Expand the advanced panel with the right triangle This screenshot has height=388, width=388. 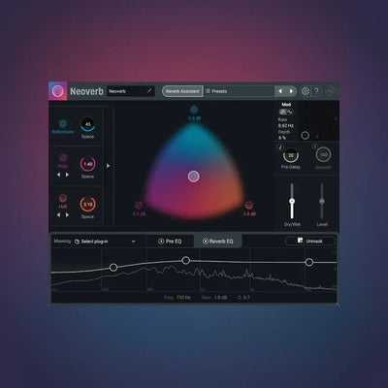109,166
